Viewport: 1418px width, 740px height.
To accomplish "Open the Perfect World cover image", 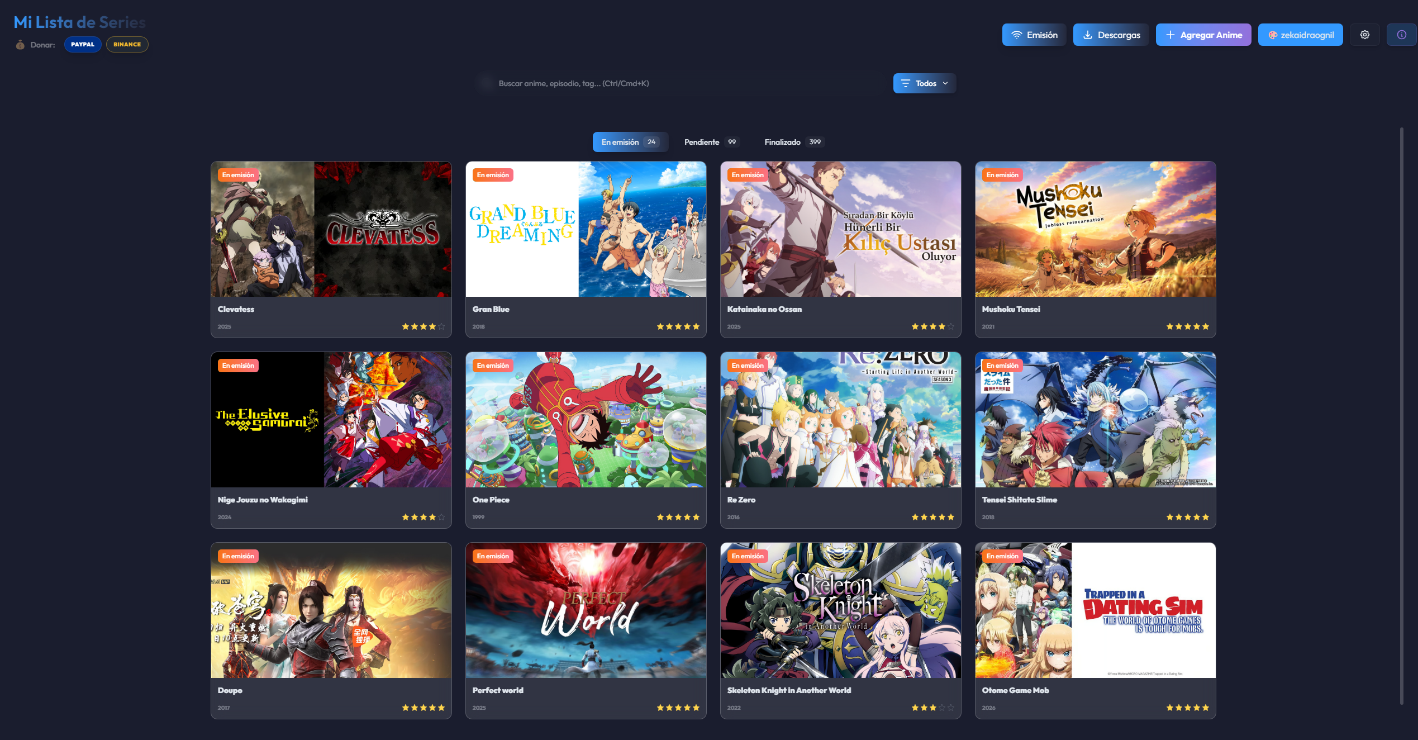I will (x=586, y=610).
